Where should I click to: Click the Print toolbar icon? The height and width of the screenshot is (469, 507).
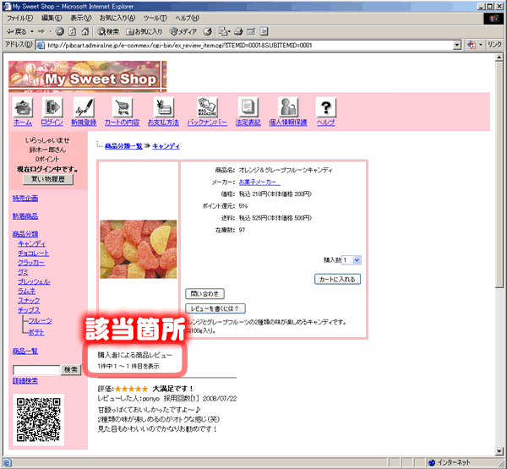[238, 31]
